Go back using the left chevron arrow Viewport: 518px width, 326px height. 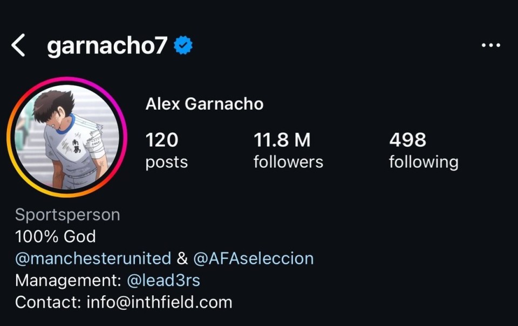pos(18,45)
